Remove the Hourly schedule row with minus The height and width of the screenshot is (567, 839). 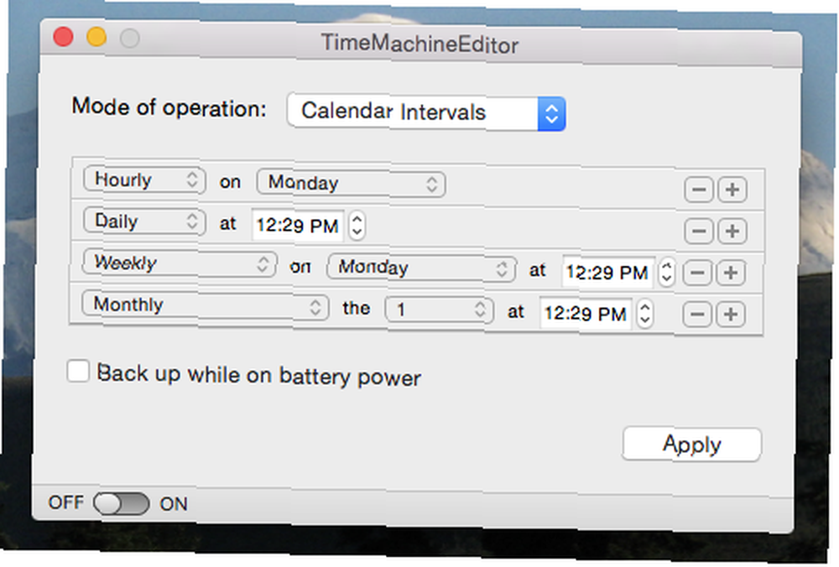pos(698,190)
